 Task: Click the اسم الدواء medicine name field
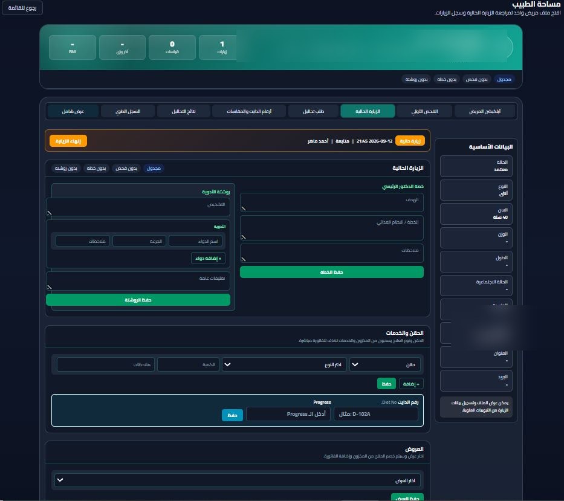tap(196, 241)
